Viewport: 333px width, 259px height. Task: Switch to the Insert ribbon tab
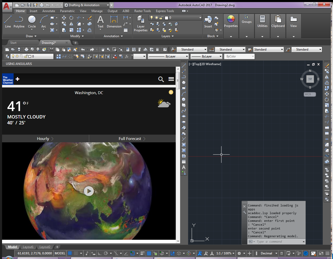(33, 11)
